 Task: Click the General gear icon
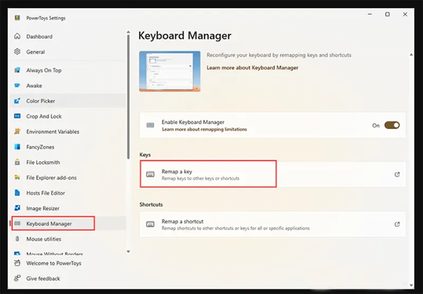click(x=17, y=52)
